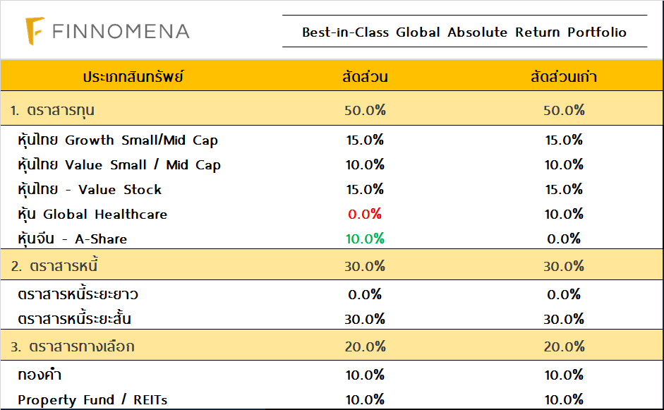
Task: Click the หุ้นไทย Growth Small/Mid Cap row label
Action: coord(118,140)
